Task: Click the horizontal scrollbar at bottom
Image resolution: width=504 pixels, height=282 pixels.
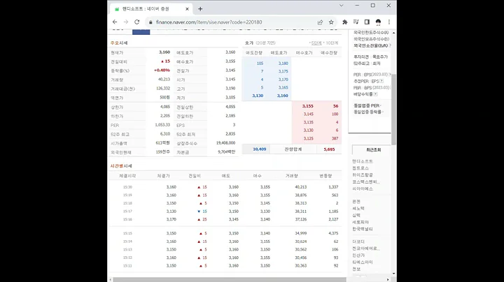Action: [x=230, y=280]
